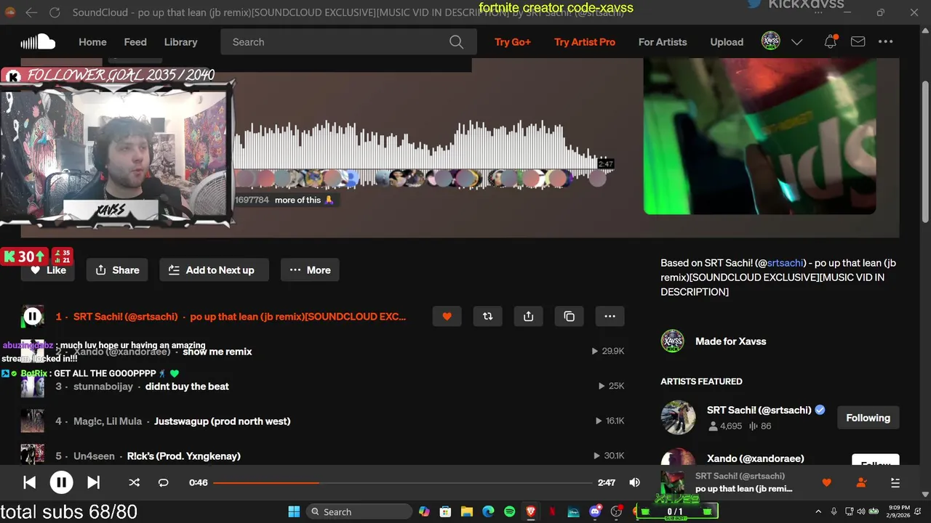Open Microsoft Store from the taskbar
Viewport: 931px width, 523px height.
pyautogui.click(x=445, y=511)
